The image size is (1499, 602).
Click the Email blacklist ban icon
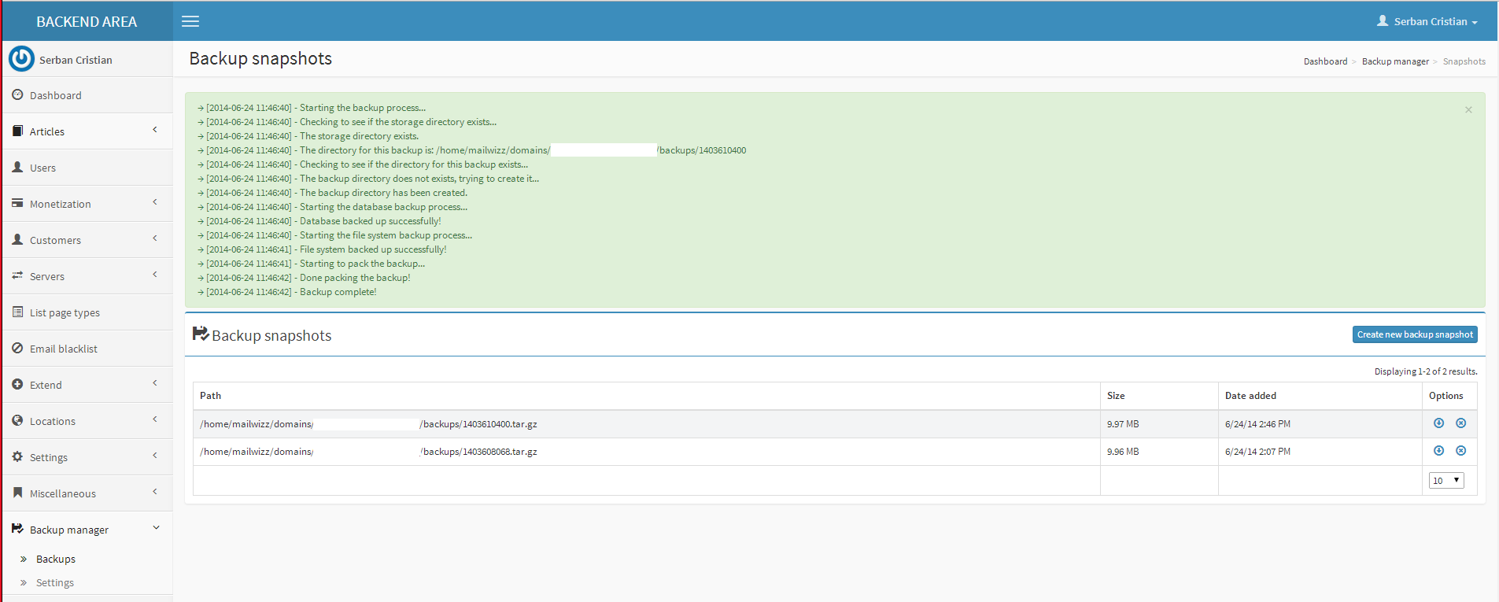[17, 349]
